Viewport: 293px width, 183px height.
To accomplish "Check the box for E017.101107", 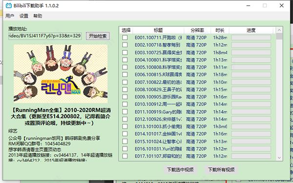I will click(125, 156).
